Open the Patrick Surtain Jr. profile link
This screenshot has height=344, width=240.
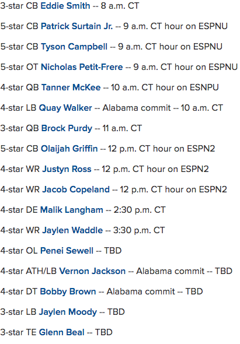pyautogui.click(x=76, y=26)
